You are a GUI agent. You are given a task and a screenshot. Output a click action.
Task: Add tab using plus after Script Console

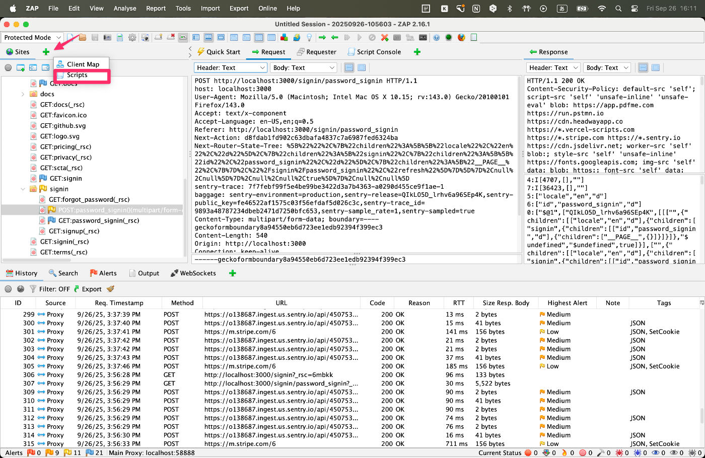417,52
